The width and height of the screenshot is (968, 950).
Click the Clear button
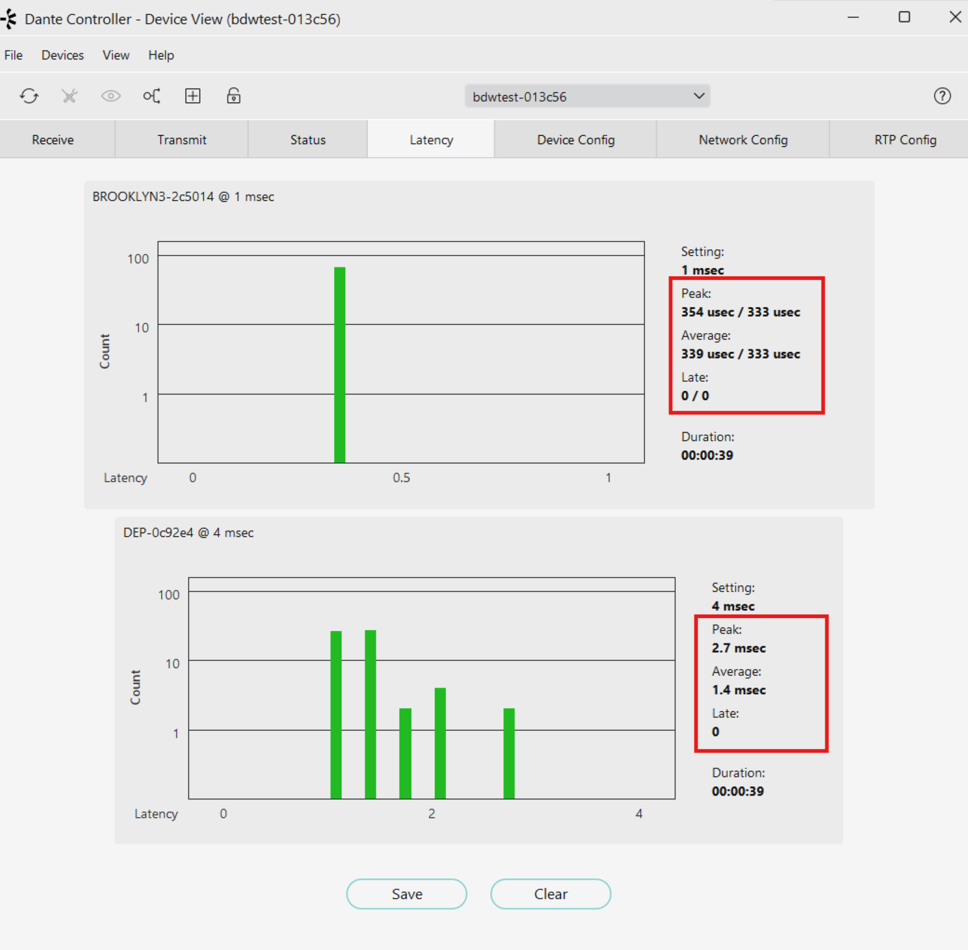coord(551,894)
